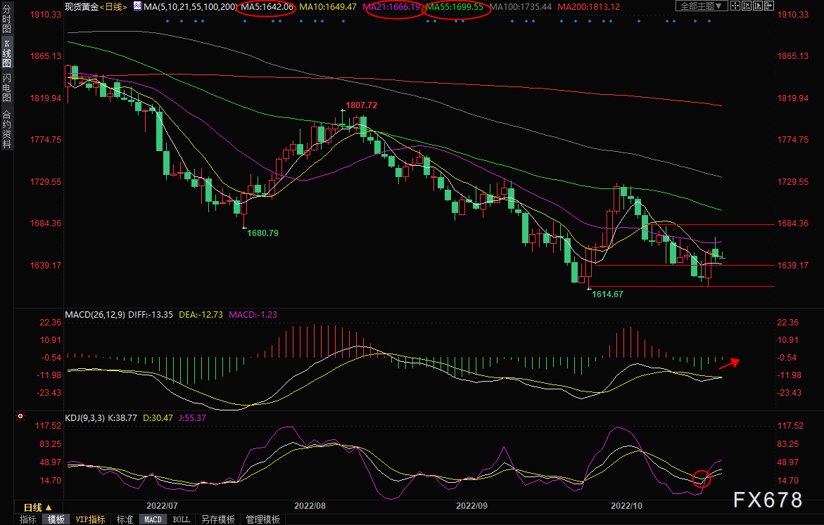The width and height of the screenshot is (824, 525).
Task: Choose the BOLL template tab
Action: [x=182, y=519]
